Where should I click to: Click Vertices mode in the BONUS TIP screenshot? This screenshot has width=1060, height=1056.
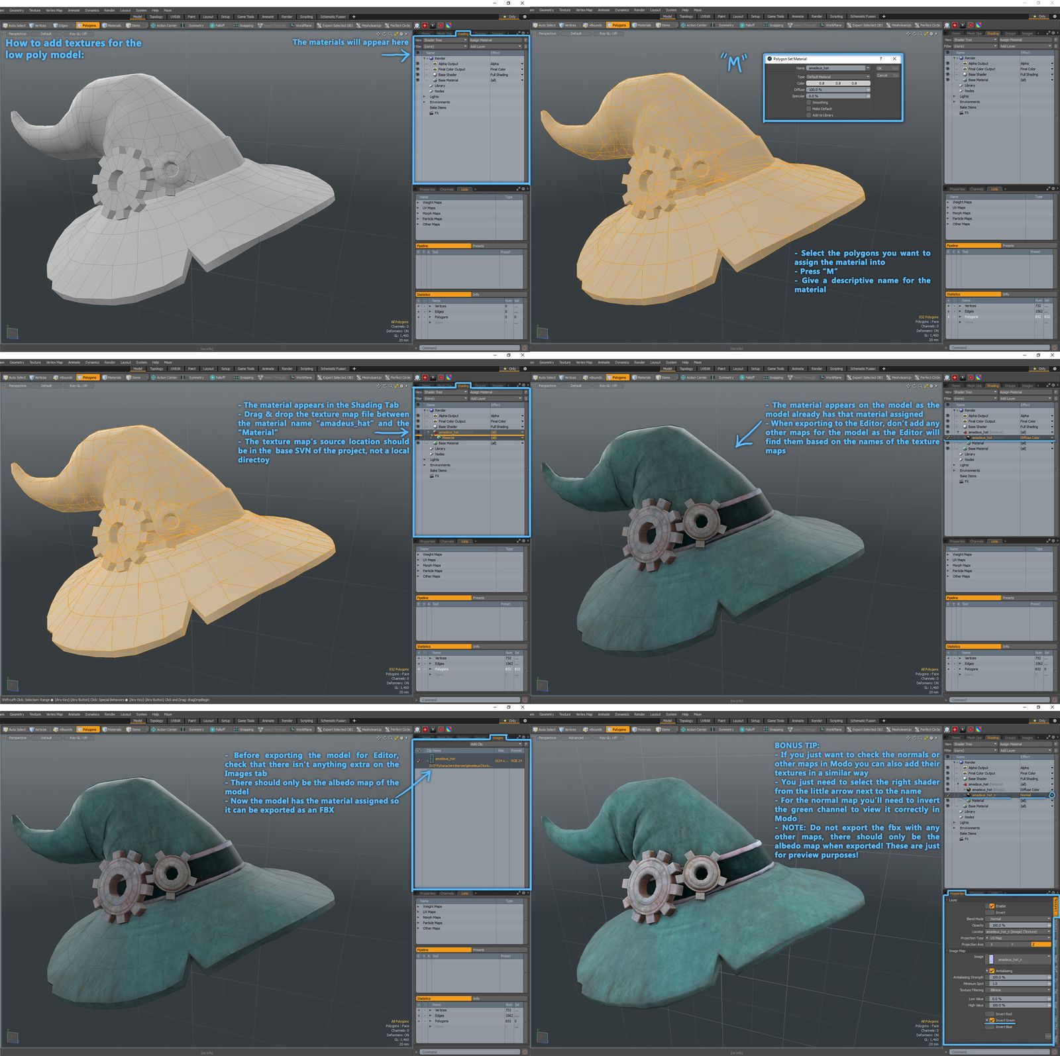click(568, 729)
